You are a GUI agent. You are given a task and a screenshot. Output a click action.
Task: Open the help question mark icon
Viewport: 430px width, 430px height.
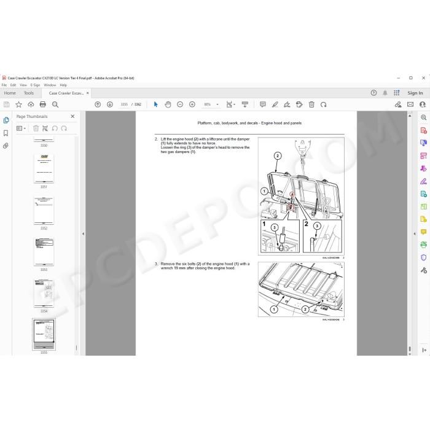point(373,93)
